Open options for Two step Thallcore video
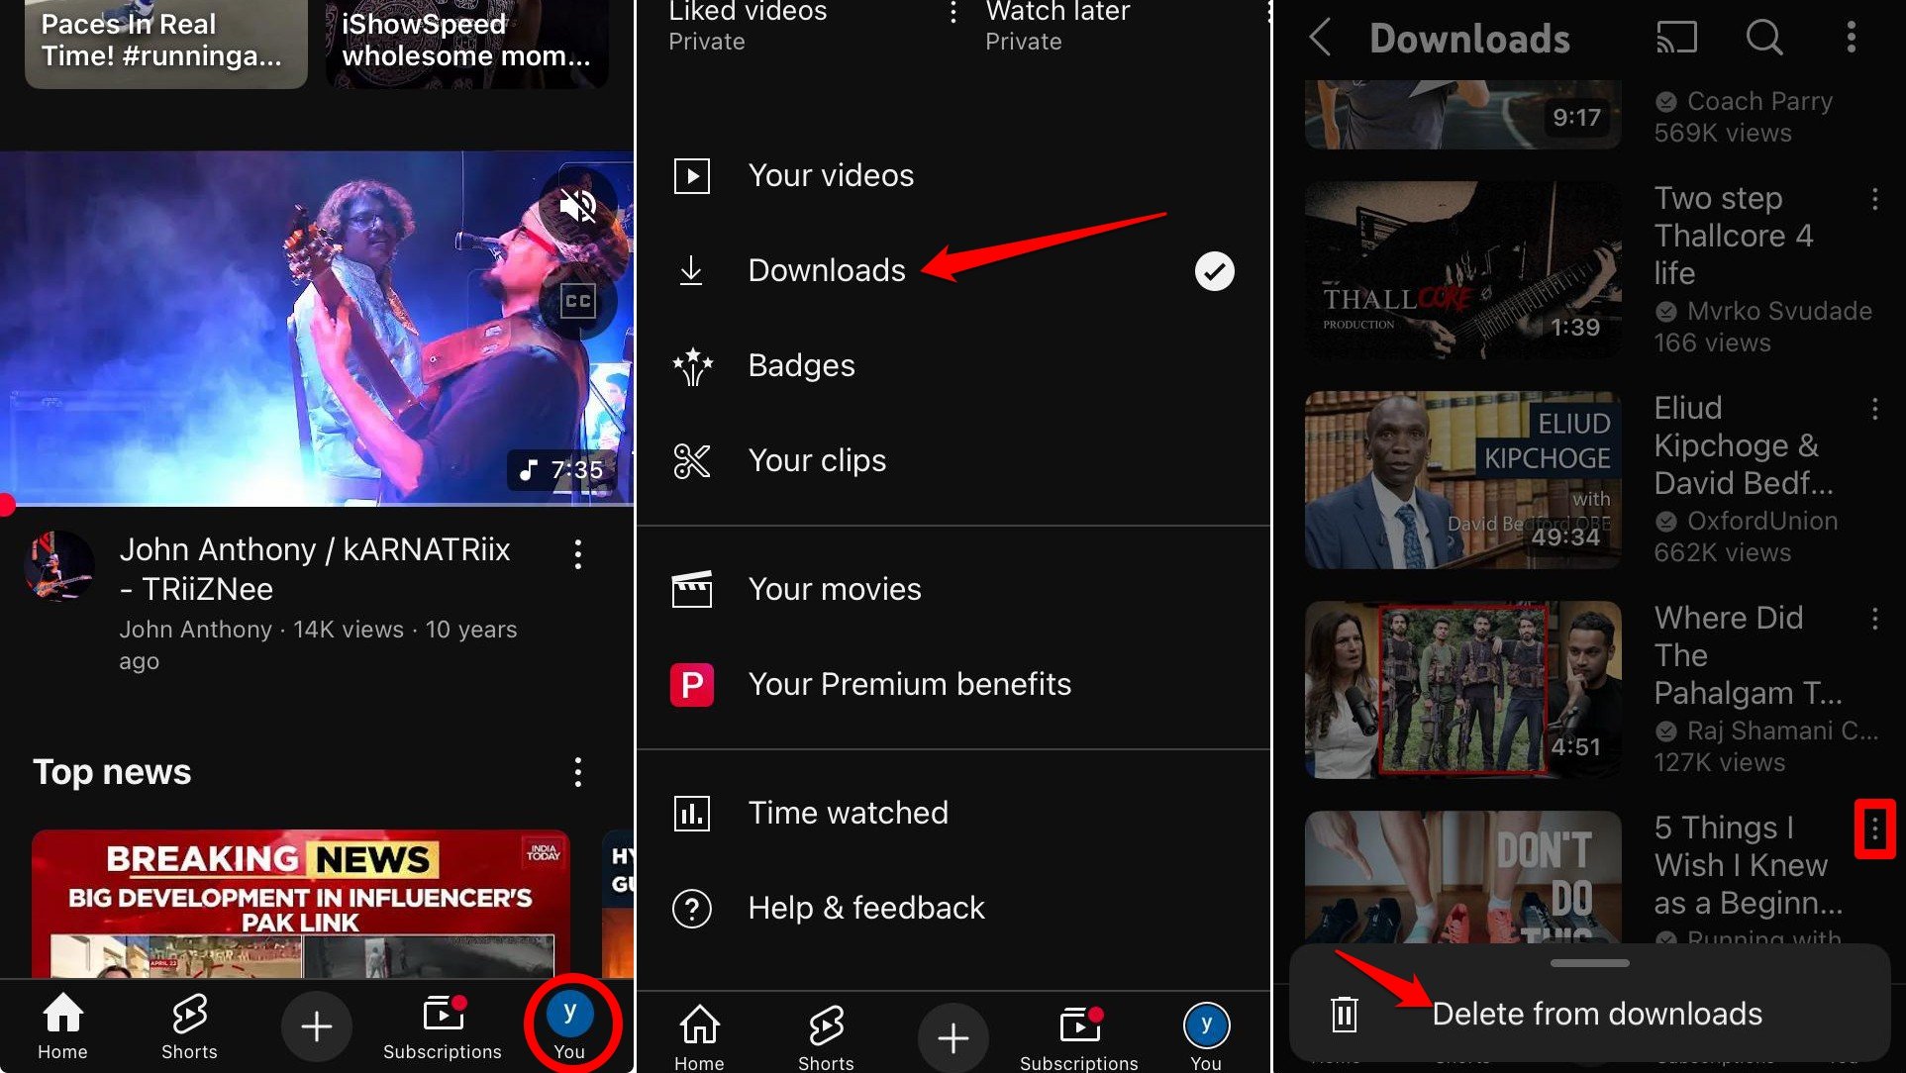This screenshot has width=1906, height=1073. click(1874, 199)
